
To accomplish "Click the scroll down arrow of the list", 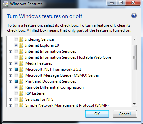I will coord(134,104).
